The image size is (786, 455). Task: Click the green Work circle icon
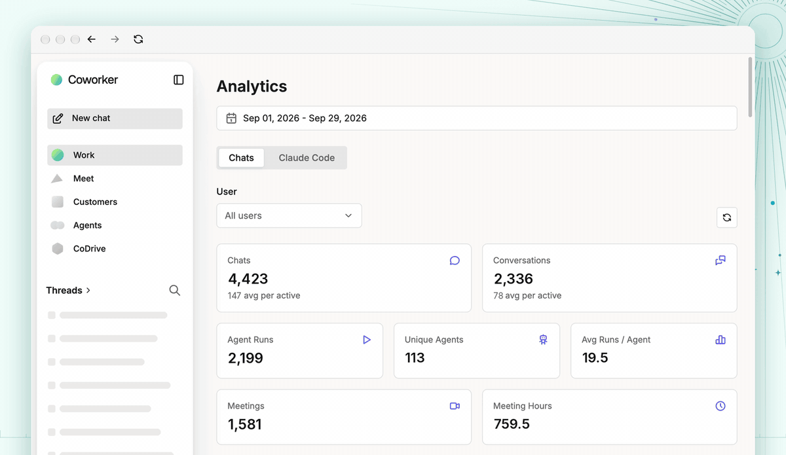tap(58, 155)
